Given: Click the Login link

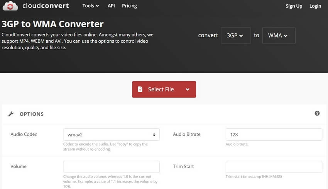Looking at the screenshot, I should point(315,6).
